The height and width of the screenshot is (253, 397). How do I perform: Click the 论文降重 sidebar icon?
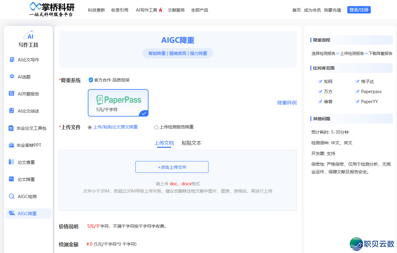coord(11,179)
